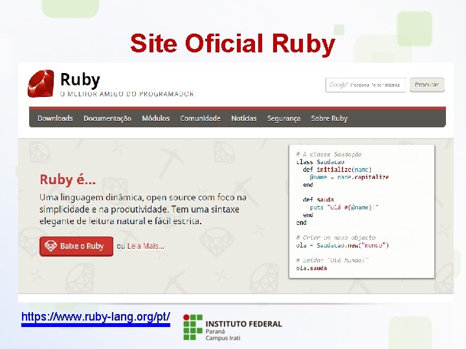466x349 pixels.
Task: Select Sobre Ruby in the navigation bar
Action: tap(329, 118)
